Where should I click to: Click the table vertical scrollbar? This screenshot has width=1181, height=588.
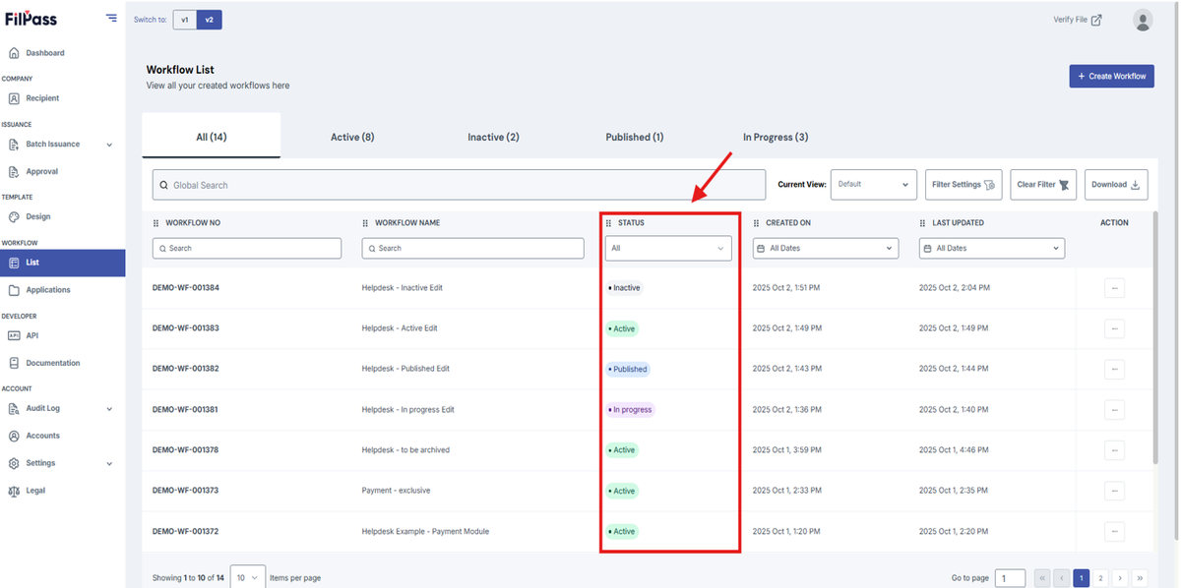1155,337
